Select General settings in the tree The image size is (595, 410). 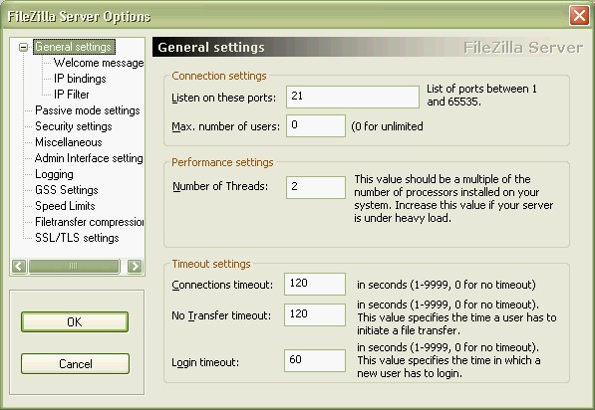click(74, 47)
